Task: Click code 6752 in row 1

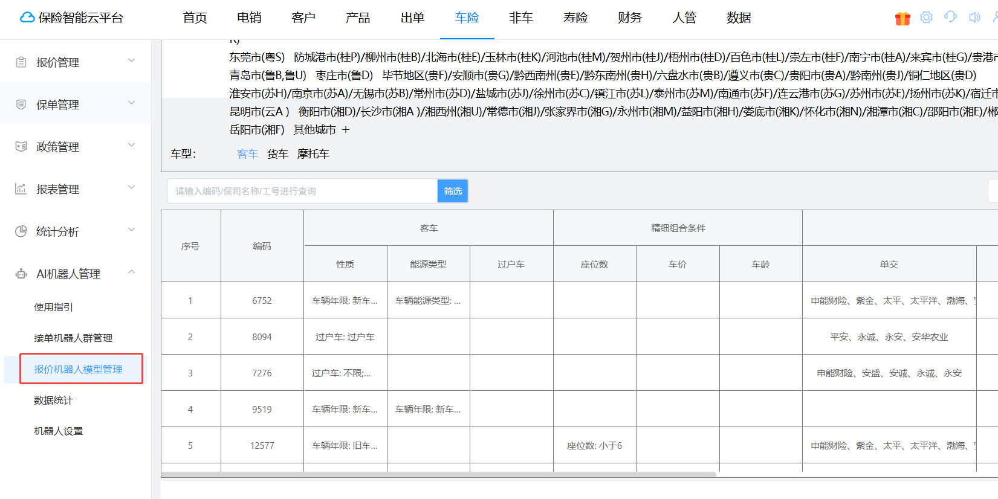Action: click(262, 300)
